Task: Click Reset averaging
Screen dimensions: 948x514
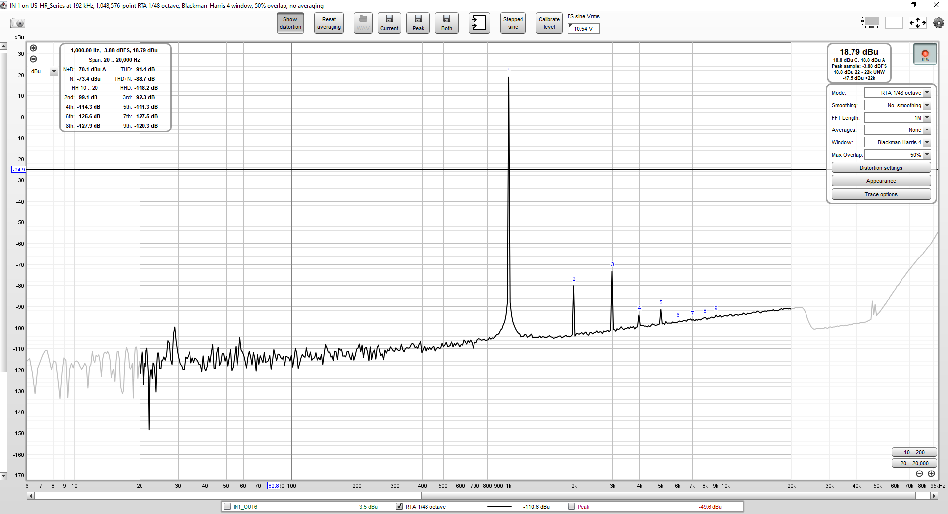Action: tap(329, 23)
